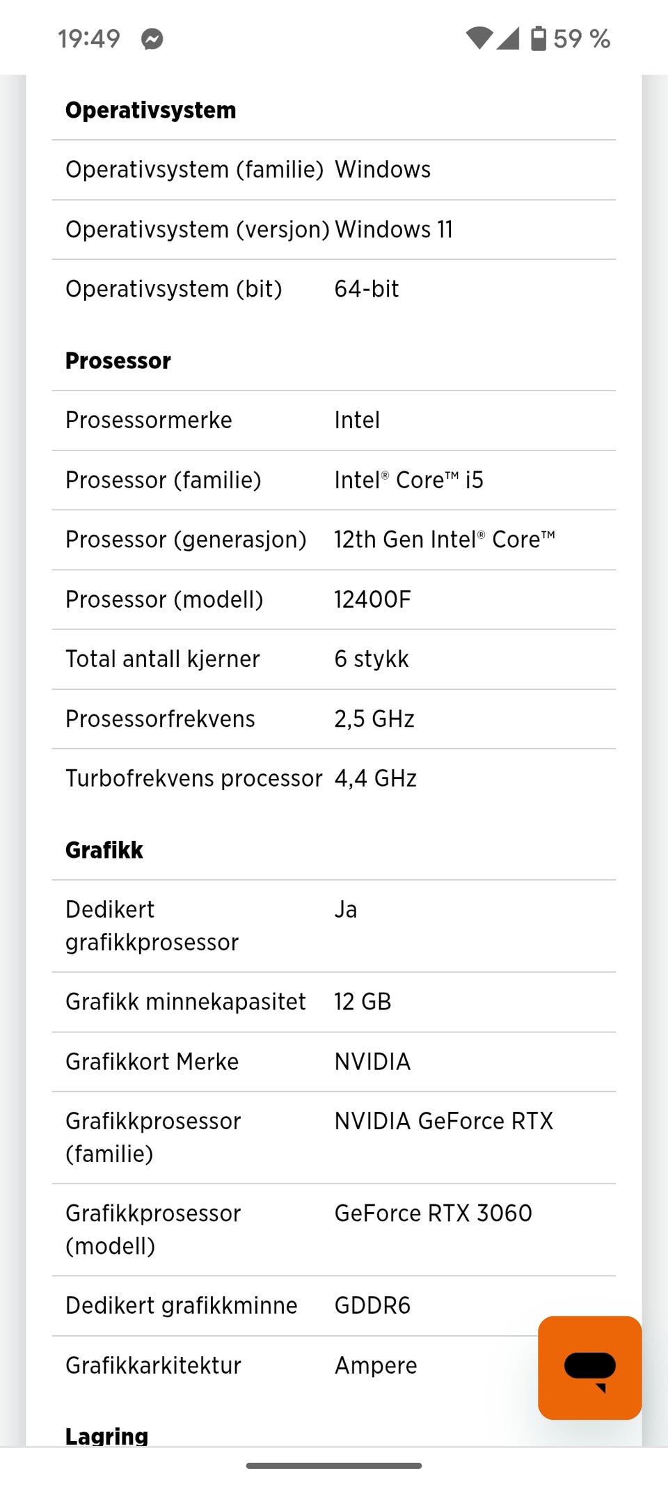Tap the Total antall kjerner row
This screenshot has height=1485, width=668.
(x=334, y=659)
